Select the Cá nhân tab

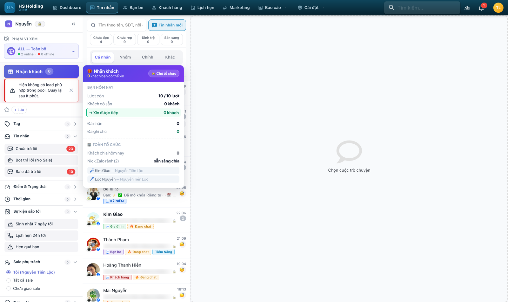[x=103, y=57]
